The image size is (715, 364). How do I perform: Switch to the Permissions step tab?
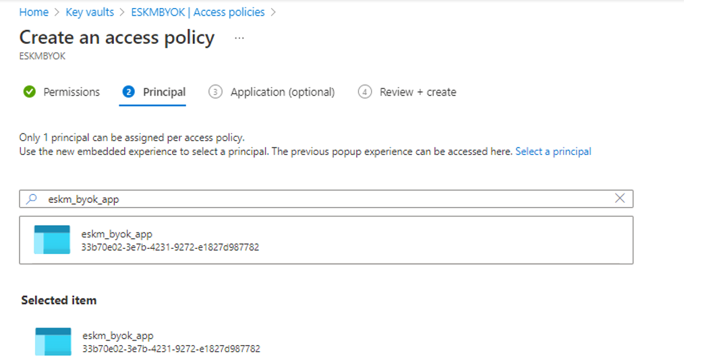pos(61,92)
